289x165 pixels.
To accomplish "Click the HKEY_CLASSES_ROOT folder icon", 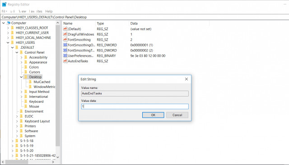I will pos(12,28).
